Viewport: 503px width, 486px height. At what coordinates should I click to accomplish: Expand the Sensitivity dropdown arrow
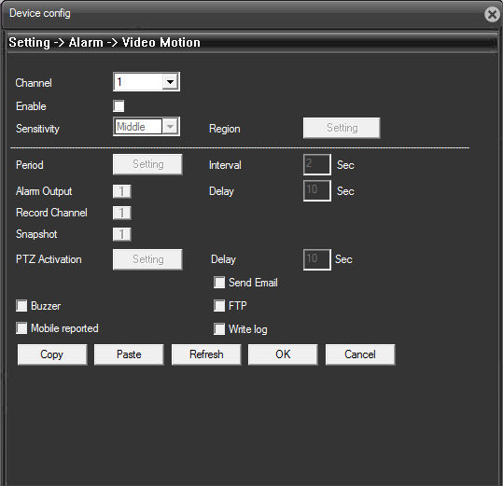tap(170, 127)
